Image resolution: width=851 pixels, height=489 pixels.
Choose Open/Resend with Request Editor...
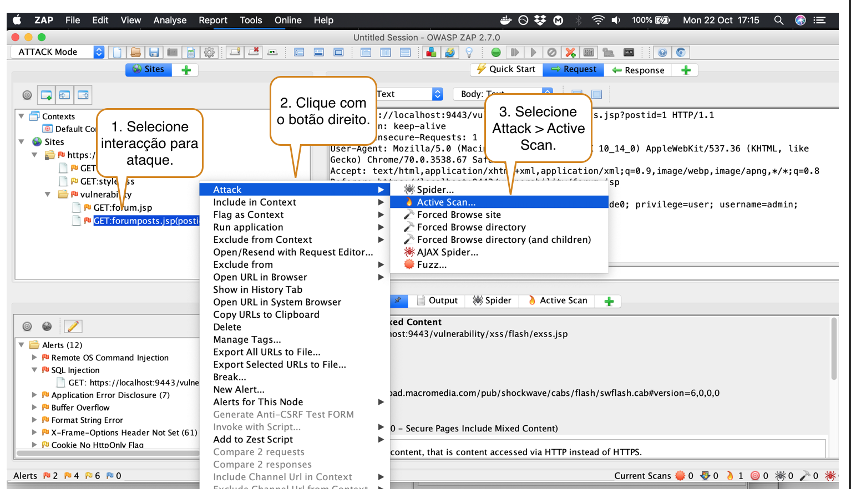[x=295, y=252]
